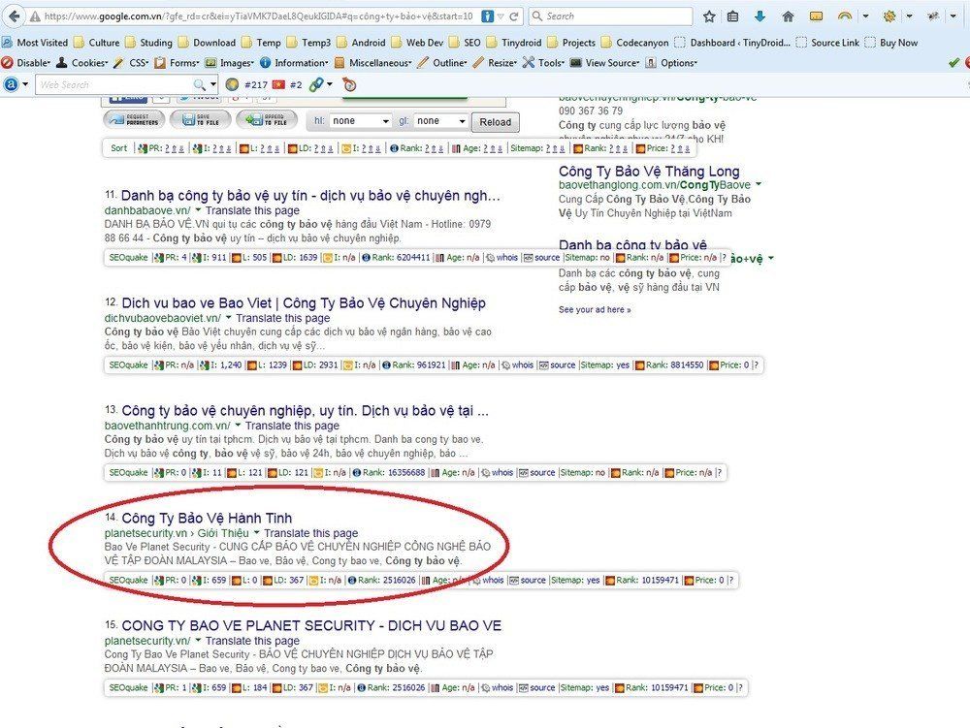Reload page via address bar refresh icon

513,16
